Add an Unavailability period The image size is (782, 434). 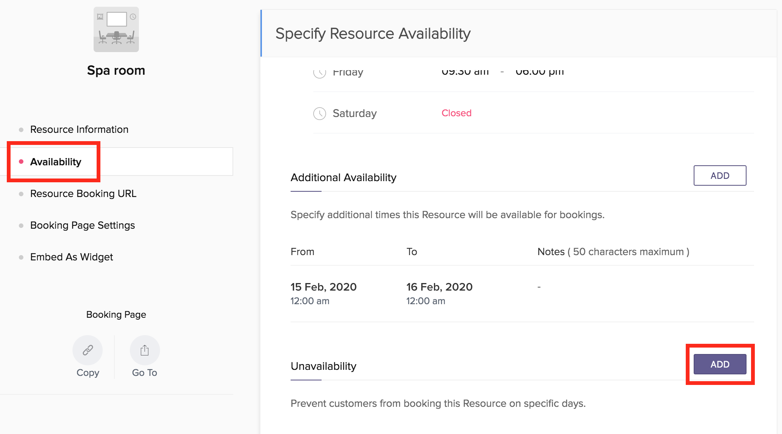coord(719,364)
